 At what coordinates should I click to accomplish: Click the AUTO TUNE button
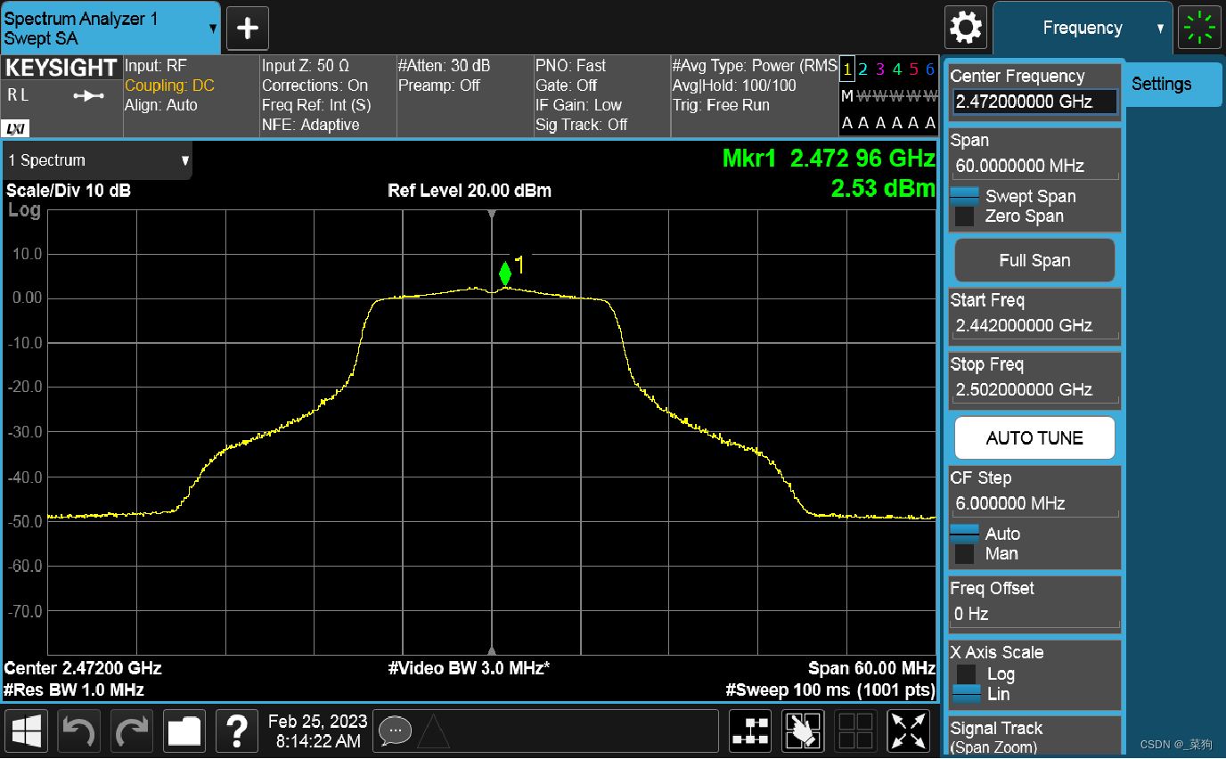tap(1034, 438)
